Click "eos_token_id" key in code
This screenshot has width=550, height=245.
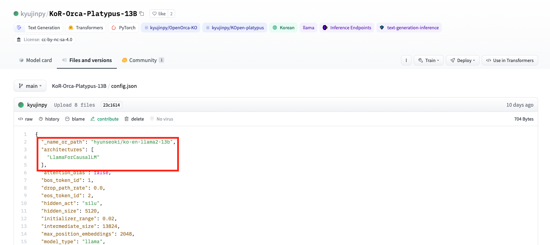(62, 196)
